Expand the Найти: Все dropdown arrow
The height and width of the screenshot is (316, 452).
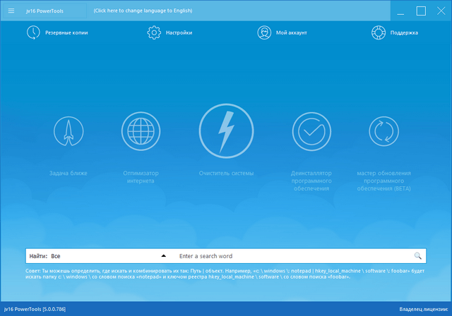163,255
